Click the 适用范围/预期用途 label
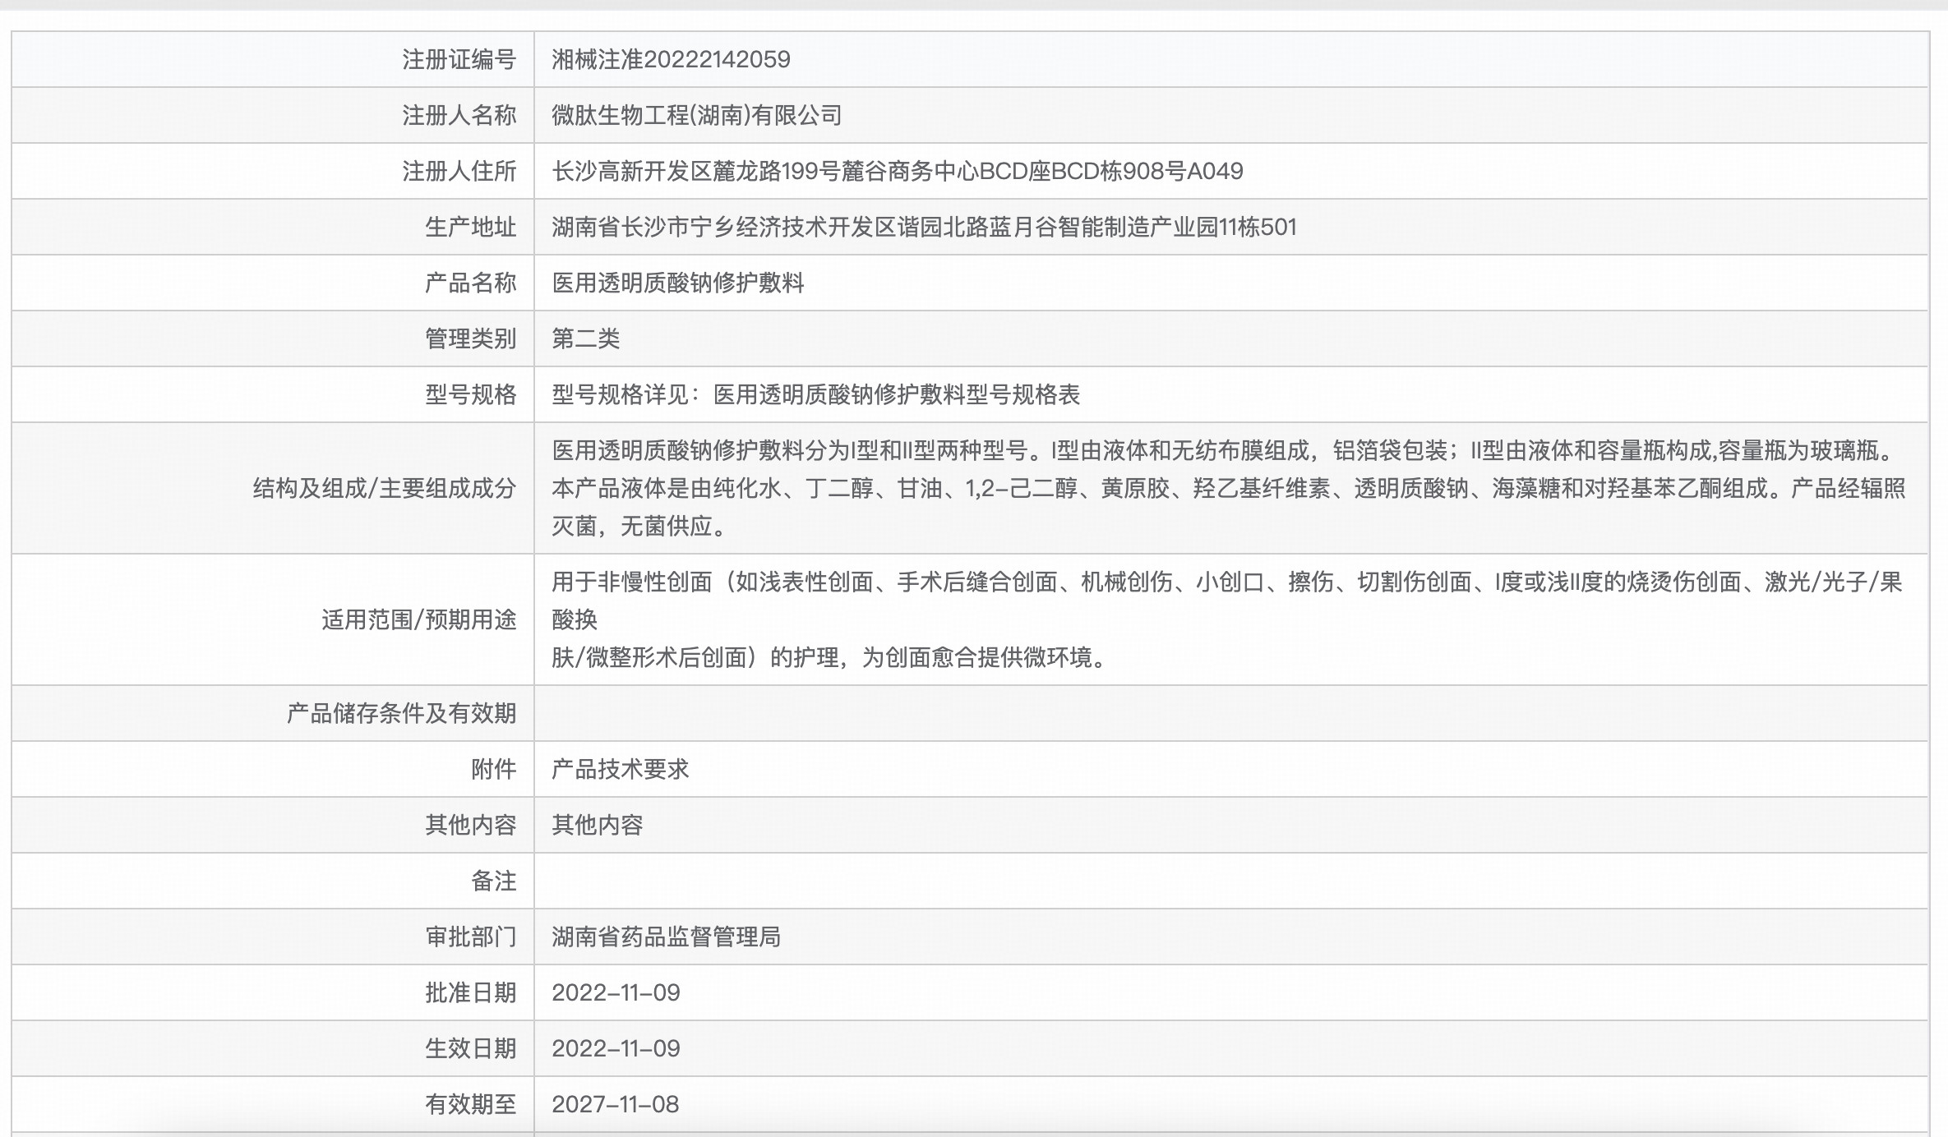 [418, 619]
